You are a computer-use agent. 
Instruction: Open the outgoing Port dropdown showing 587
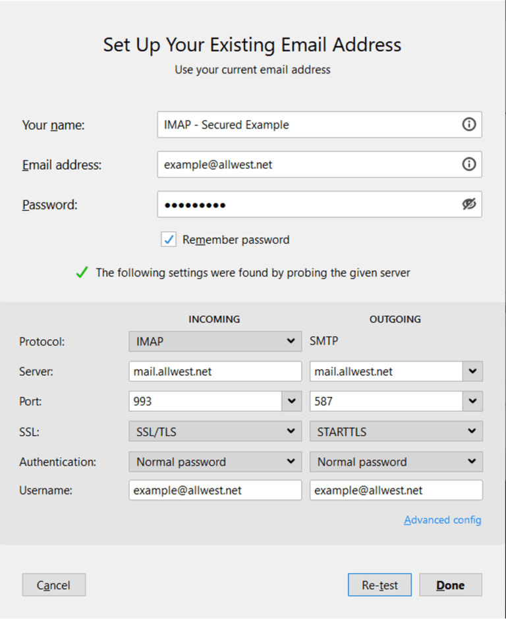(472, 401)
